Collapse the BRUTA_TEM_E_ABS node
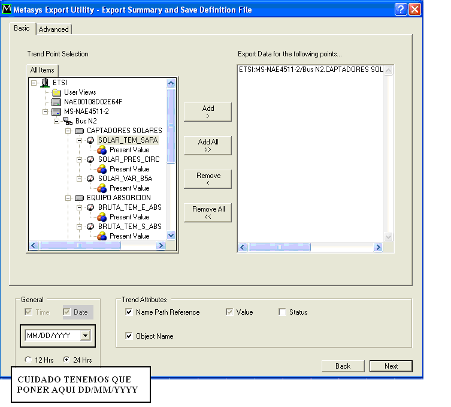The height and width of the screenshot is (407, 451). point(80,207)
